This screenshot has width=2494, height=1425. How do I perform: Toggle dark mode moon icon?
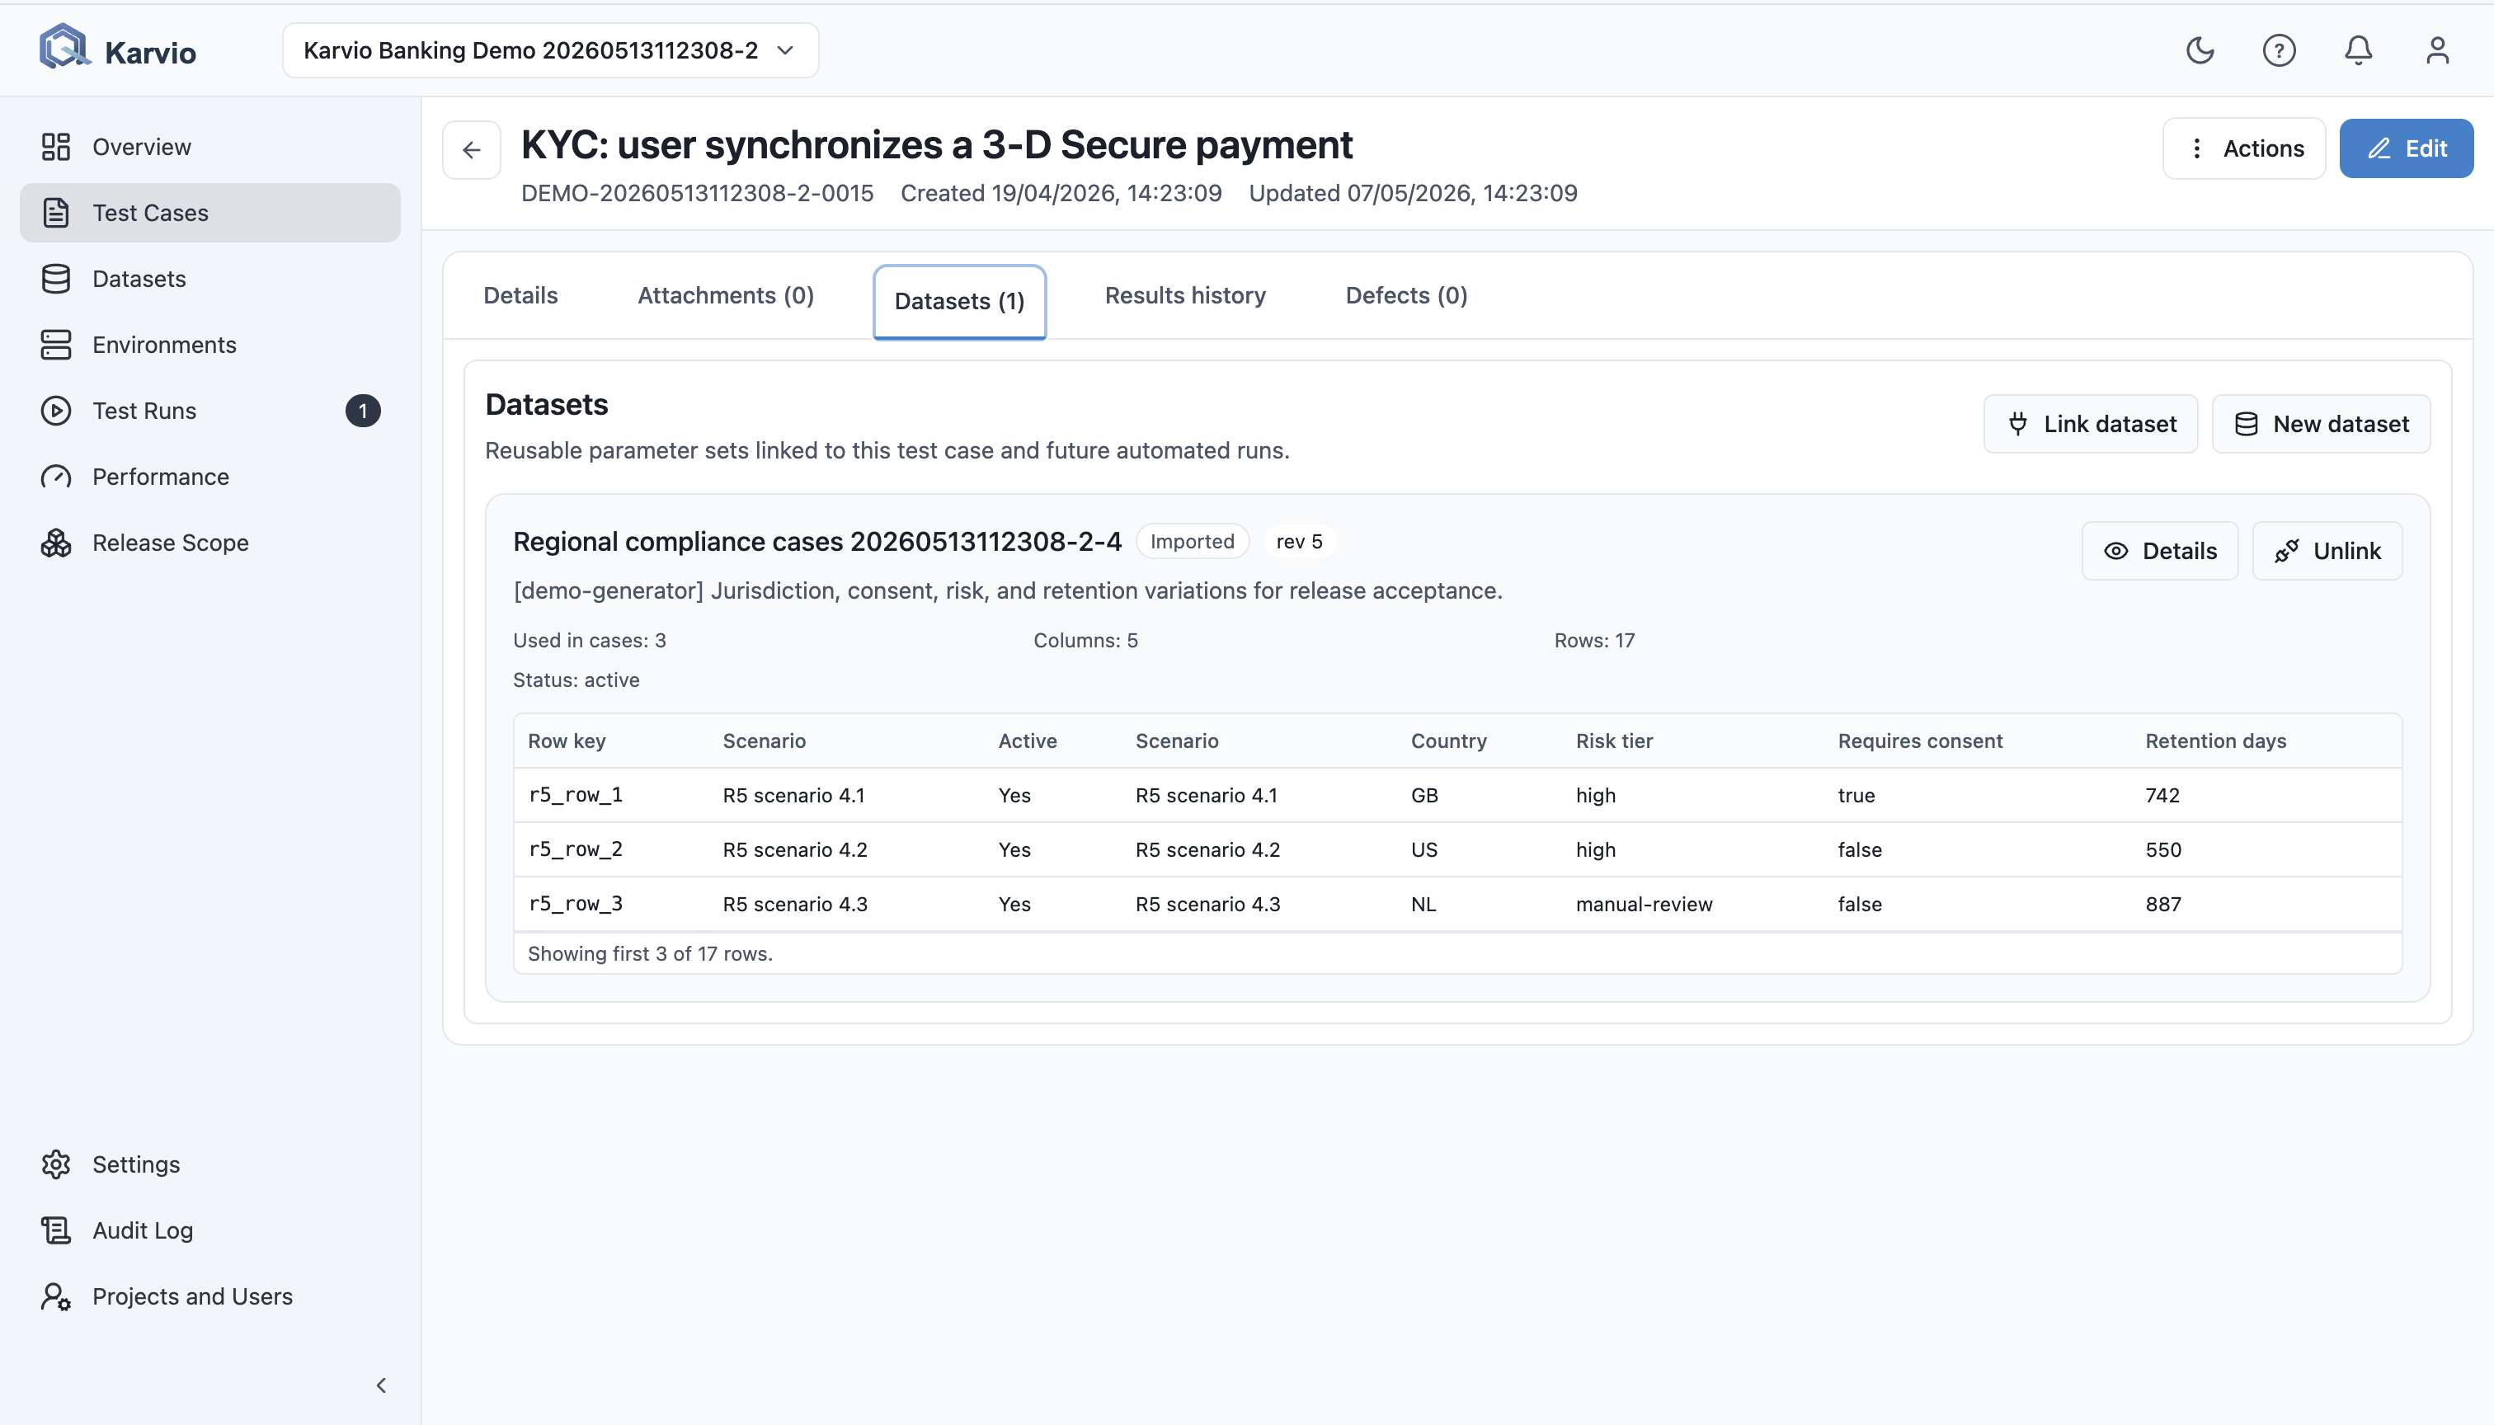2200,50
